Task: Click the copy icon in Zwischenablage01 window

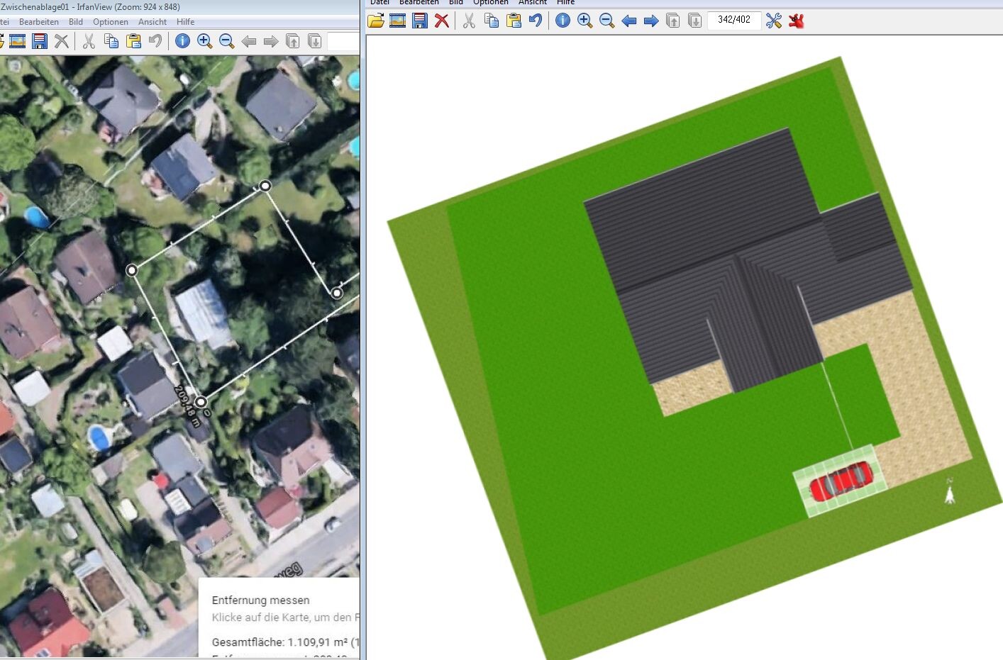Action: click(111, 41)
